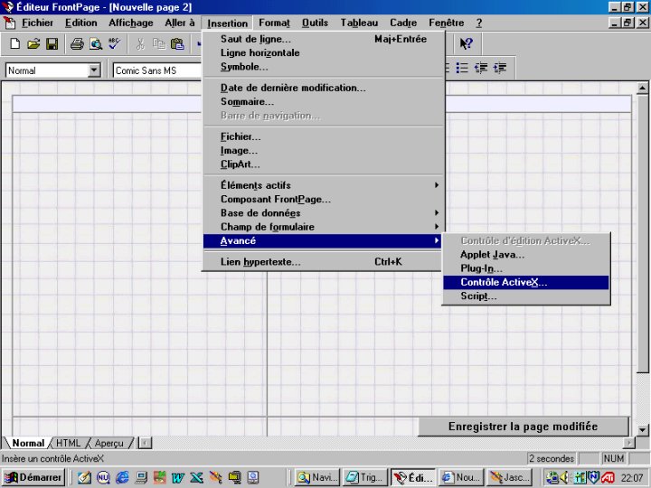Click the ATI tray icon
Image resolution: width=651 pixels, height=488 pixels.
click(609, 478)
